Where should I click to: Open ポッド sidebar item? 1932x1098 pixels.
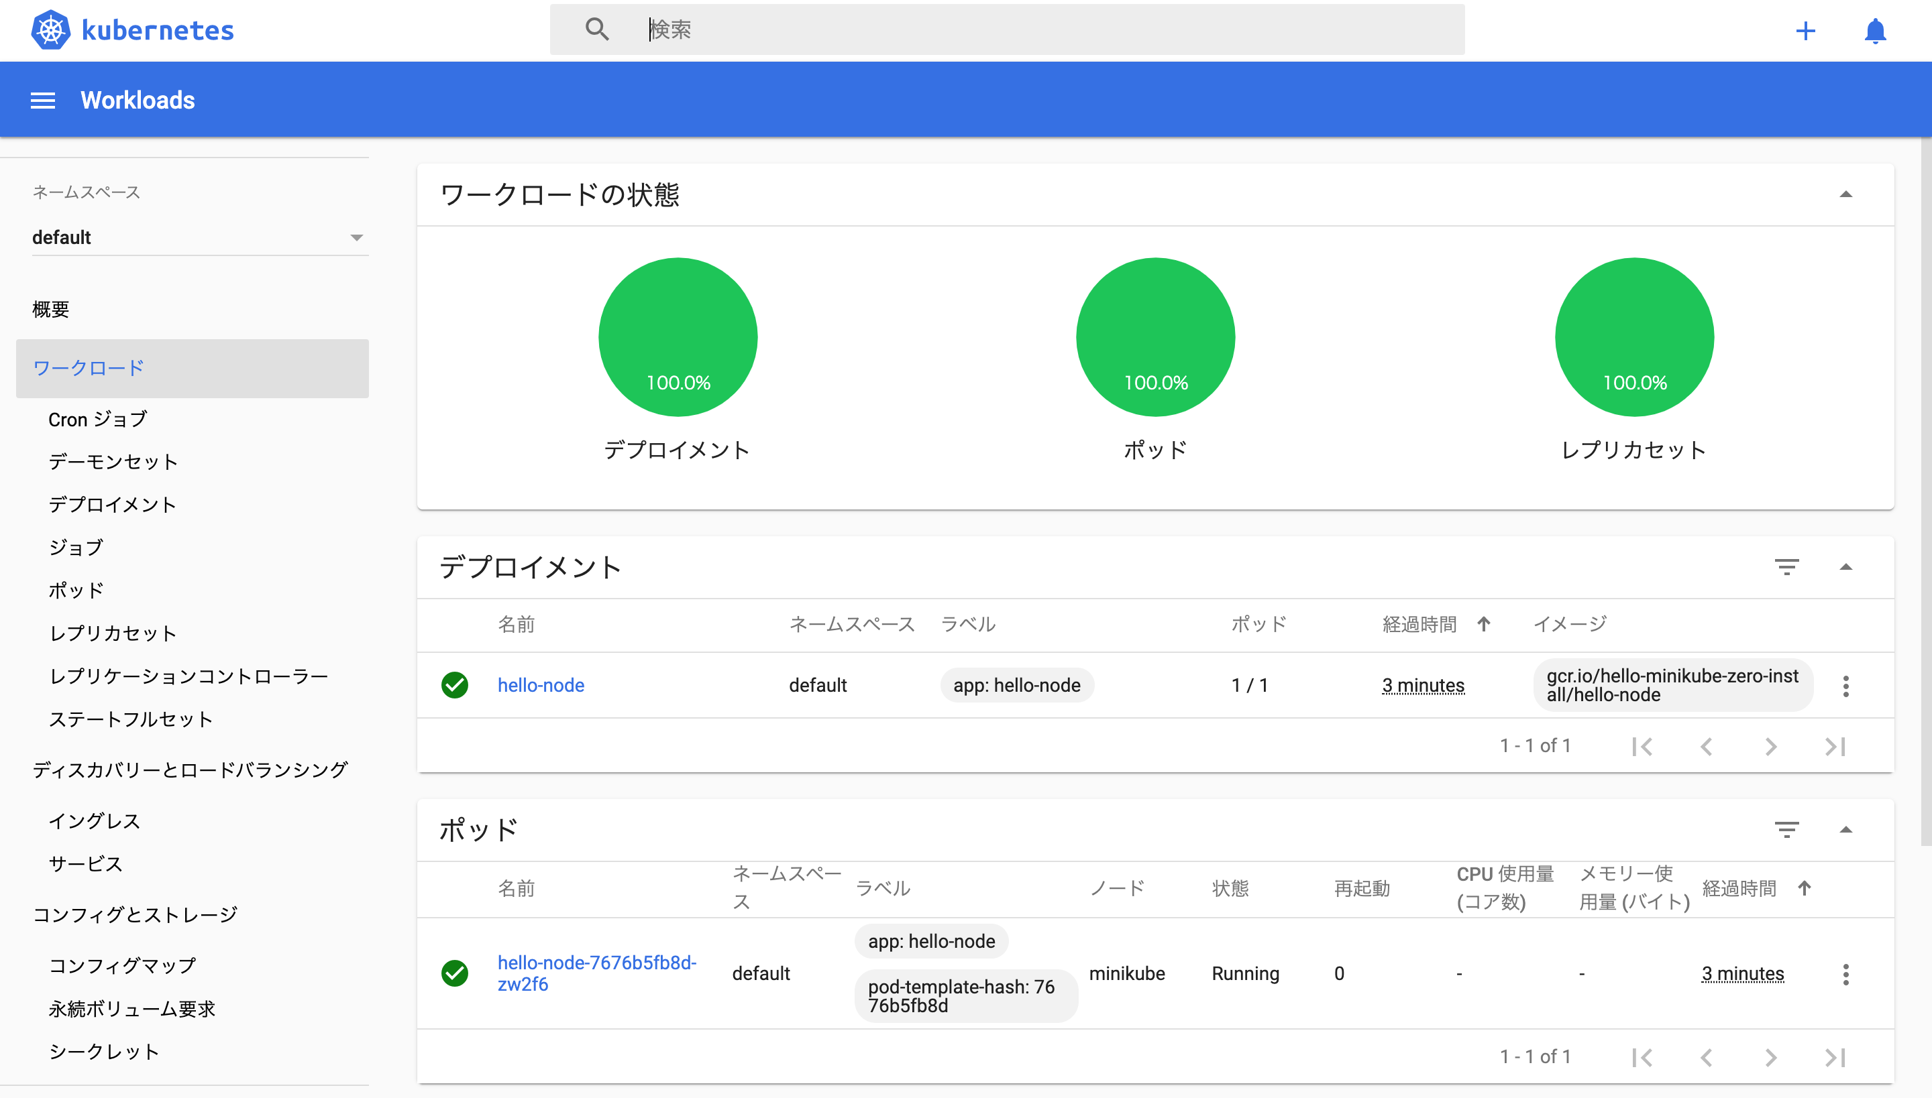point(75,590)
